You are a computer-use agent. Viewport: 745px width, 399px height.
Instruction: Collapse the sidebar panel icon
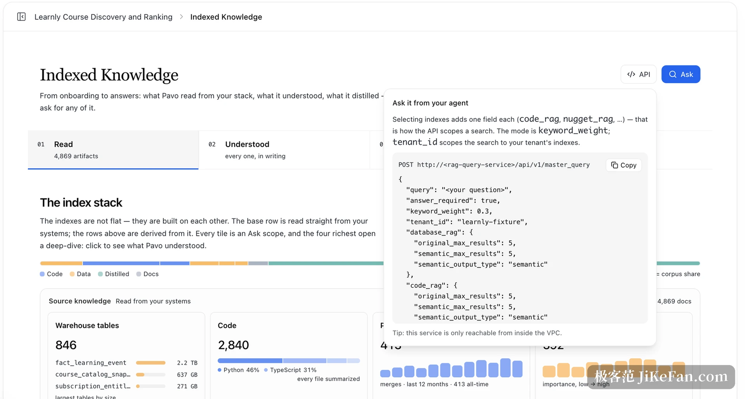tap(21, 17)
